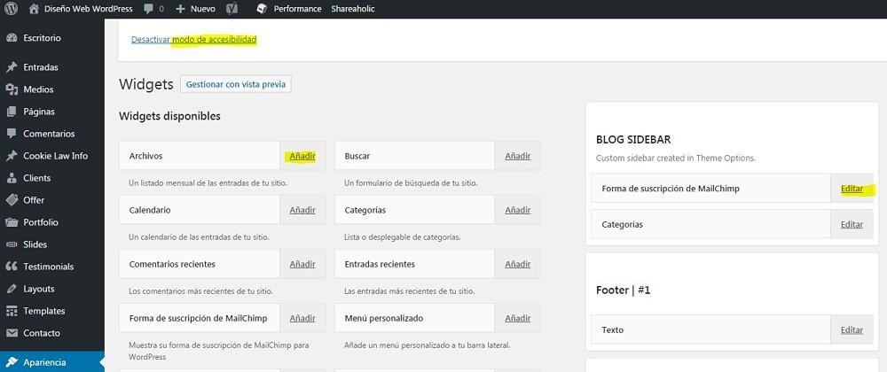Click the Apariencia brush icon
The height and width of the screenshot is (372, 887).
pyautogui.click(x=12, y=362)
